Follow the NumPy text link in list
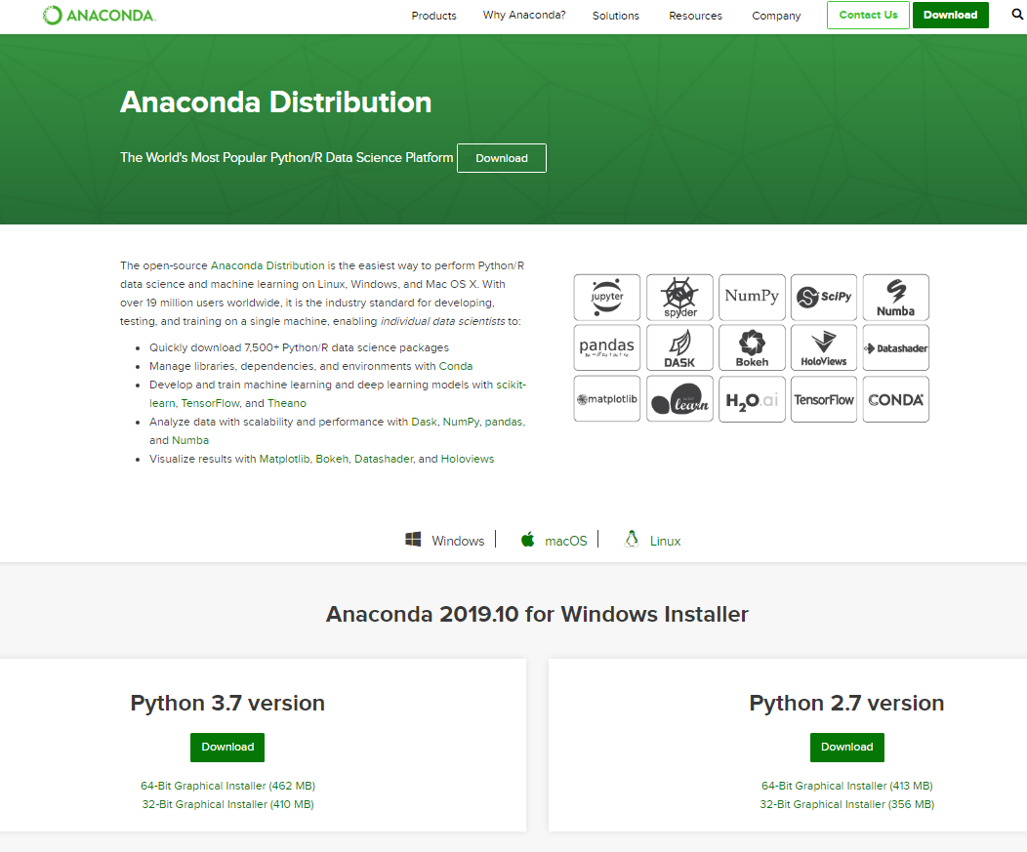Image resolution: width=1027 pixels, height=852 pixels. click(461, 422)
